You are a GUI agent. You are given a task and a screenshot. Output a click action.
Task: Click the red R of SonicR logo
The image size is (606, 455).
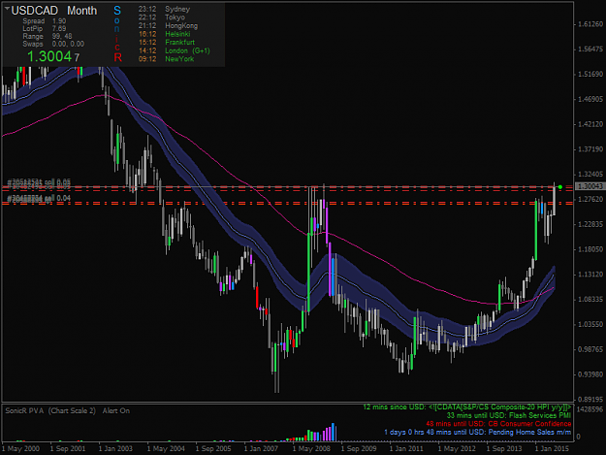pyautogui.click(x=117, y=57)
